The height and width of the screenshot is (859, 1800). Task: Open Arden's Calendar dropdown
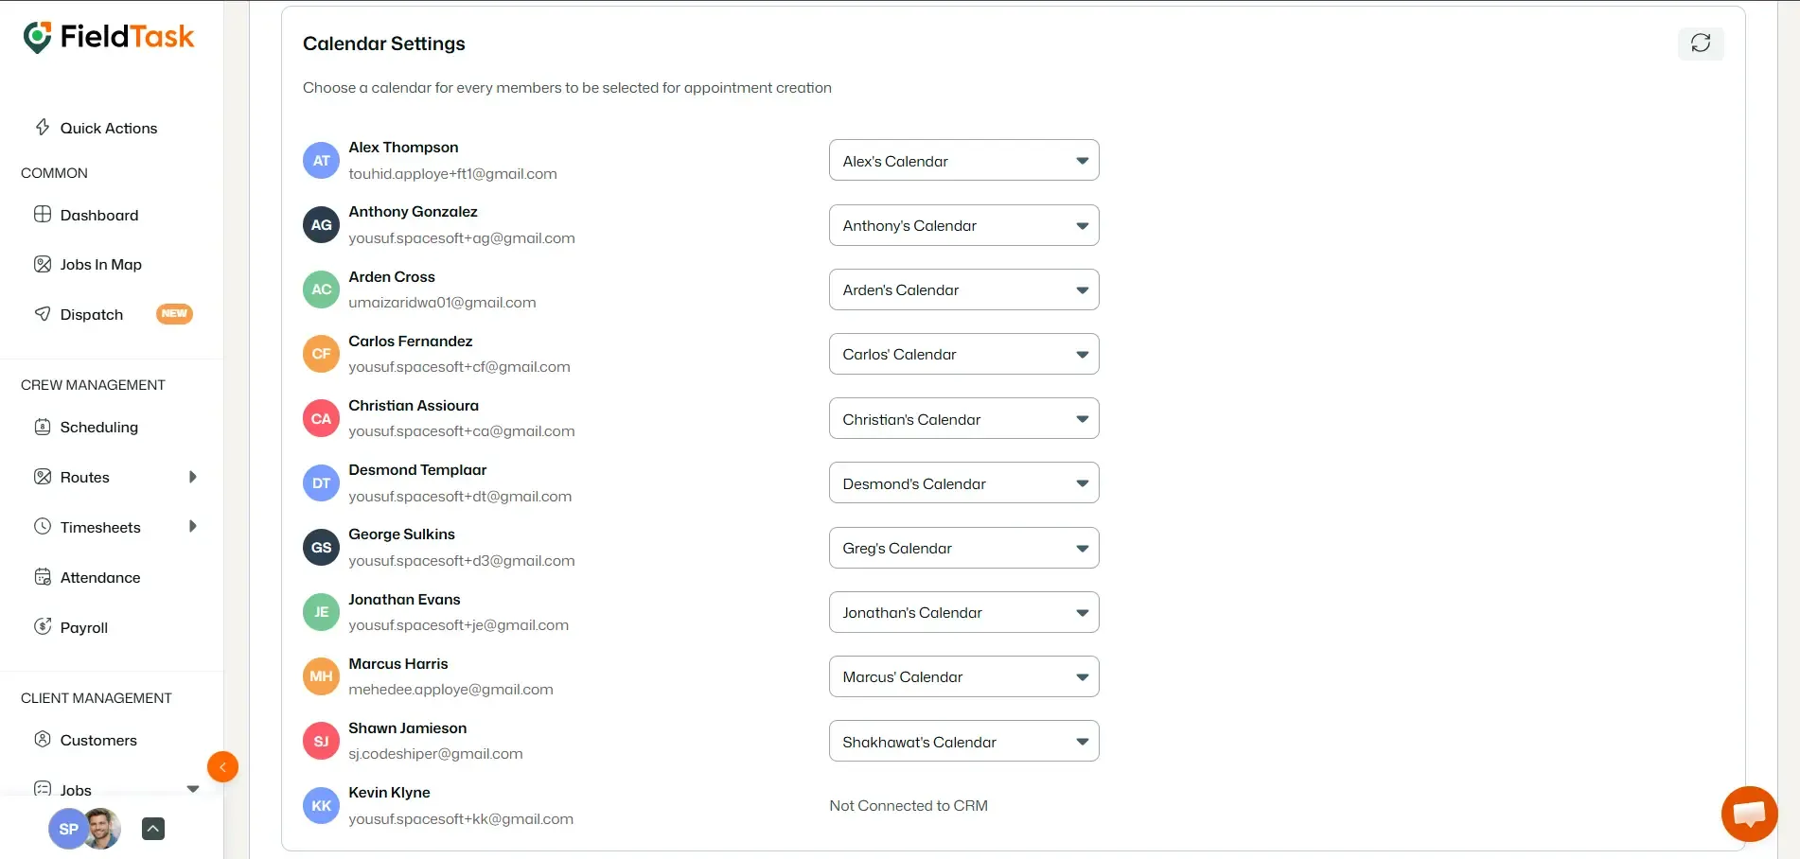pos(963,289)
